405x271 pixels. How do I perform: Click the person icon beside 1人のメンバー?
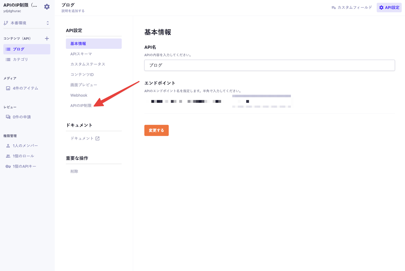[x=8, y=146]
